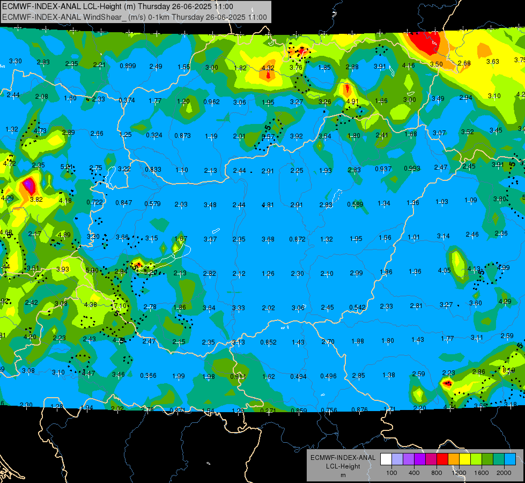Click the legend text 'ECMWF-INDEX-ANAL'
Screen dimensions: 525x483
tap(343, 458)
